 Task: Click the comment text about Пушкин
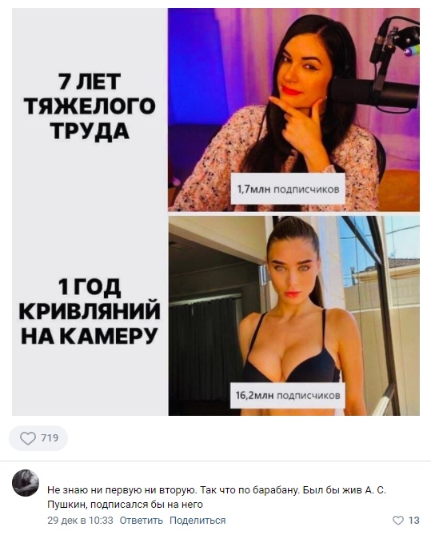217,497
